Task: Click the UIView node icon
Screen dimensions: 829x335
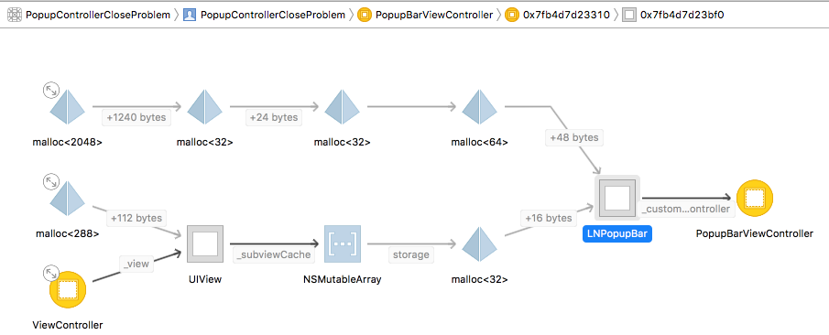Action: tap(205, 243)
